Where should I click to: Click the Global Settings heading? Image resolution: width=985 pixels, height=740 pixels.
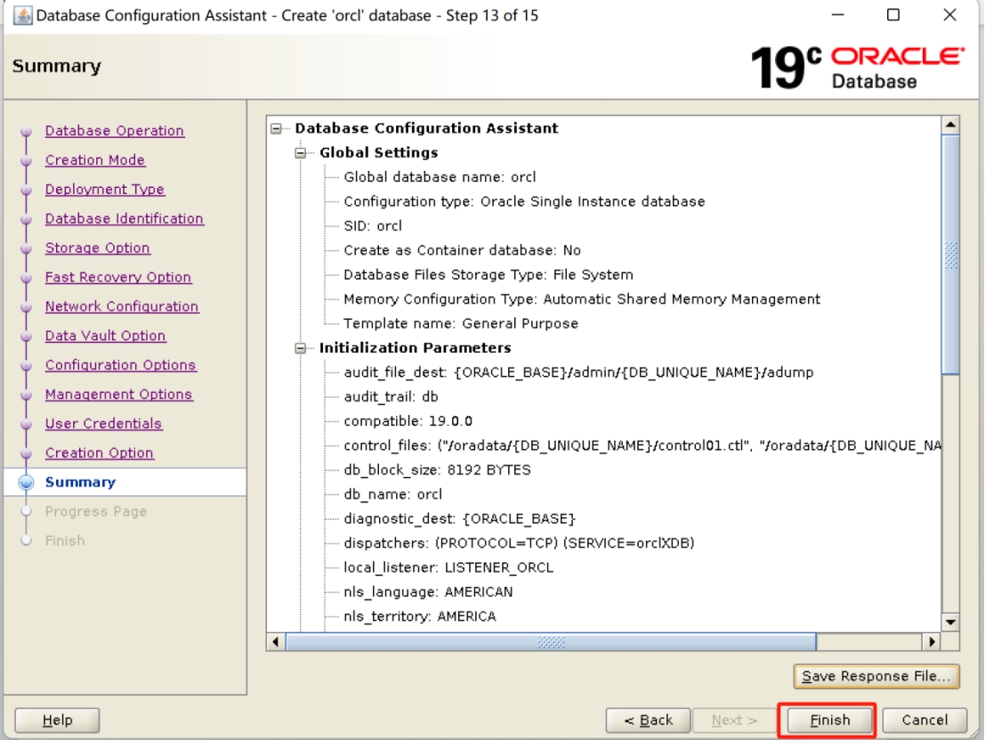pyautogui.click(x=378, y=153)
